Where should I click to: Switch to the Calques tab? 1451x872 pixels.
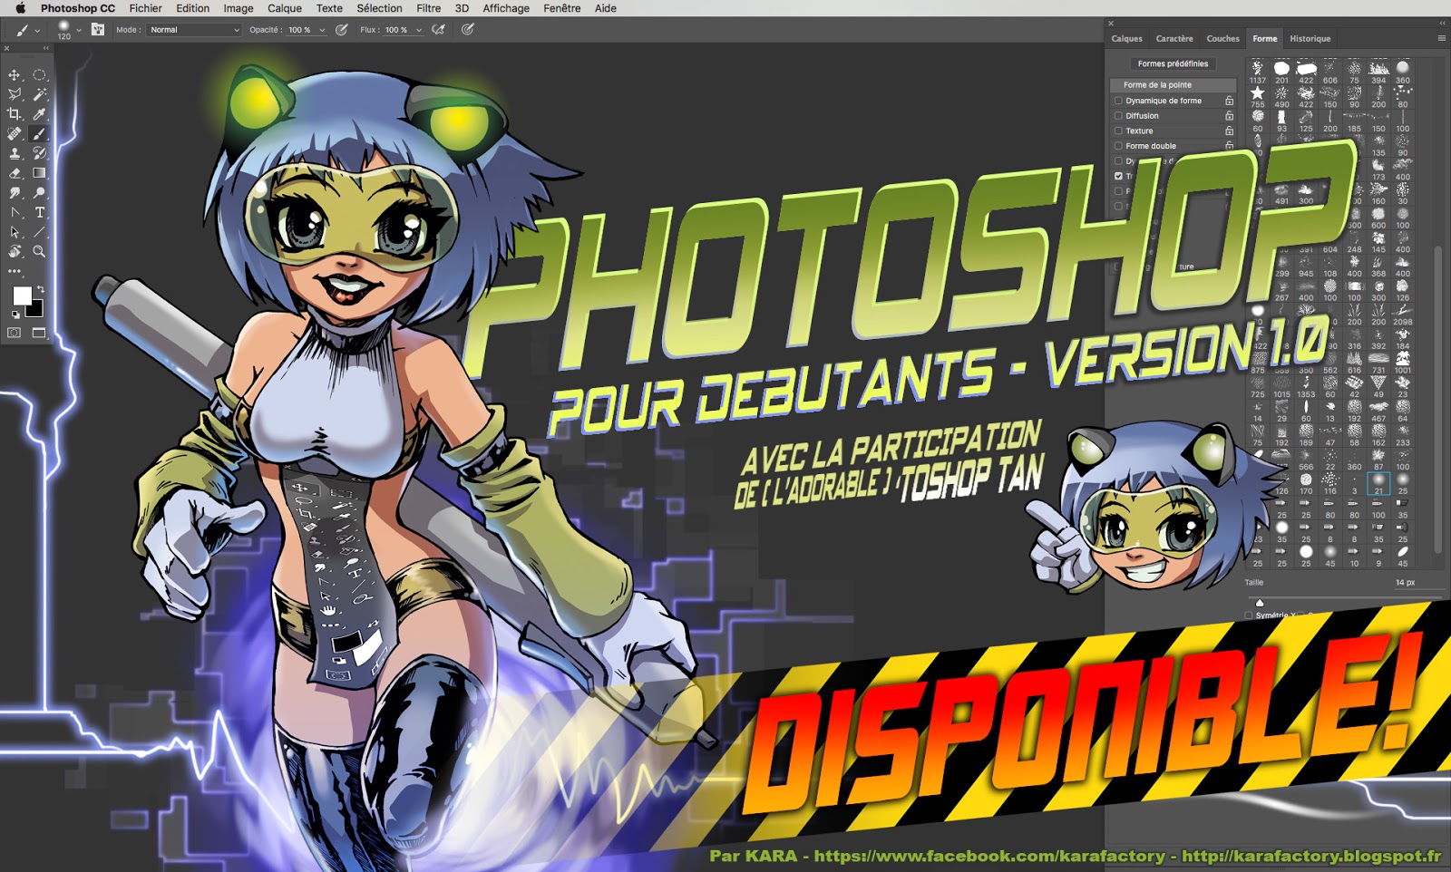[1127, 39]
